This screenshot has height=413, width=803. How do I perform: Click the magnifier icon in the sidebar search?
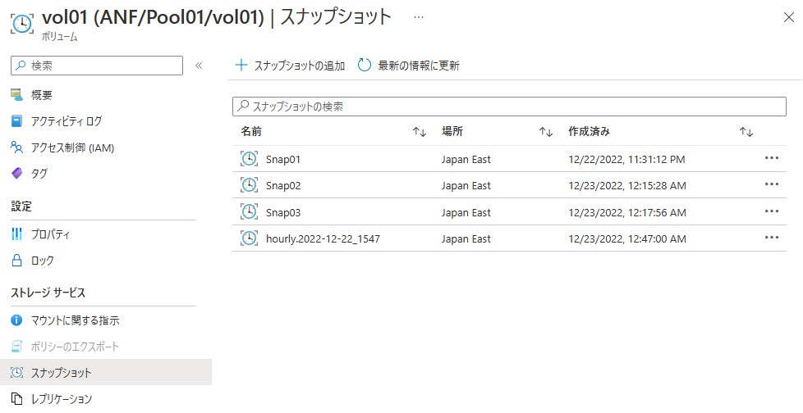tap(21, 66)
